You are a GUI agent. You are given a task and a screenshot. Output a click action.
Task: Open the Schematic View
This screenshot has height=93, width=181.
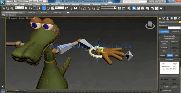[x=142, y=8]
